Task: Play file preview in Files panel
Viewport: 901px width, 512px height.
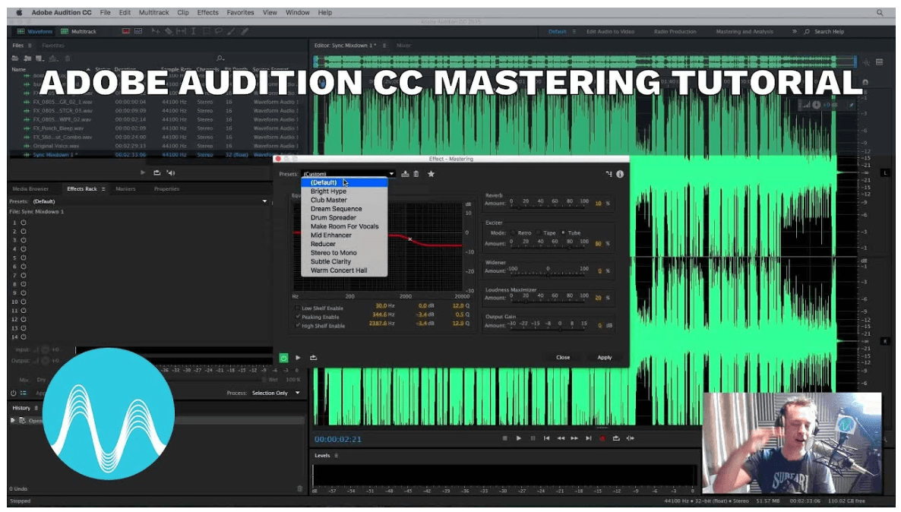Action: [x=143, y=172]
